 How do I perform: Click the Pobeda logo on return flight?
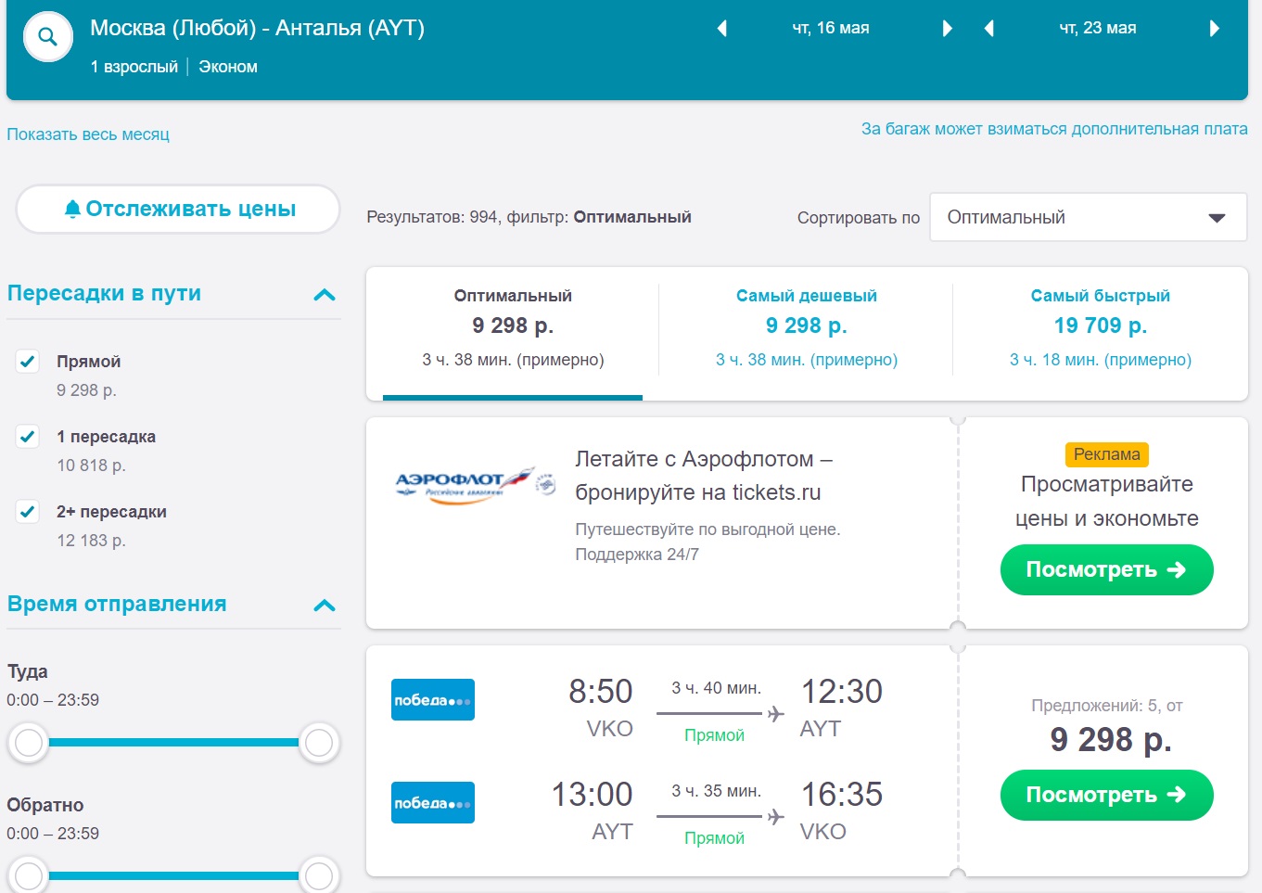(x=432, y=803)
